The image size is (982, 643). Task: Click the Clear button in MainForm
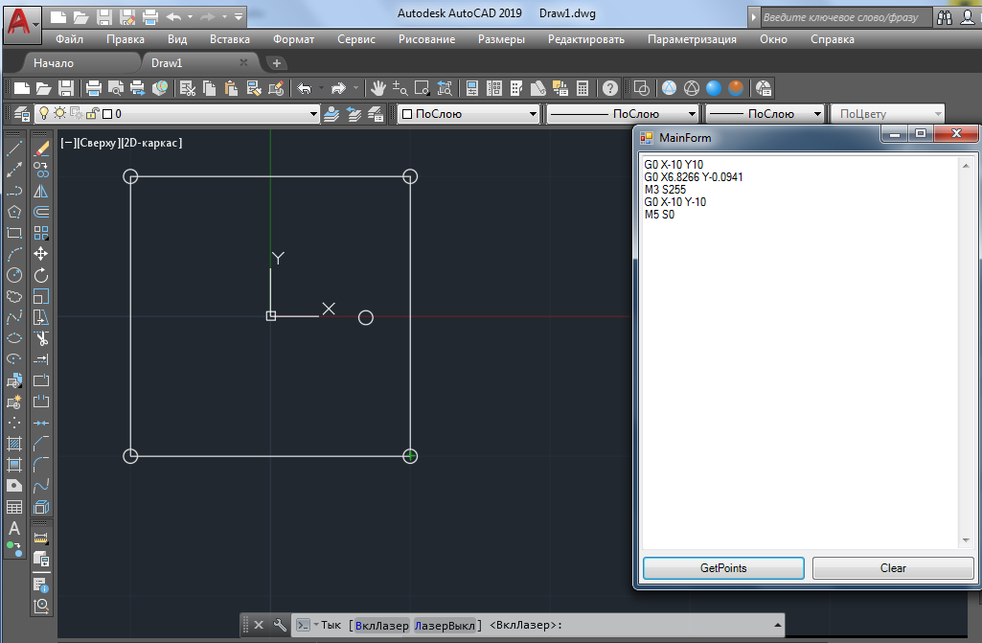(893, 568)
